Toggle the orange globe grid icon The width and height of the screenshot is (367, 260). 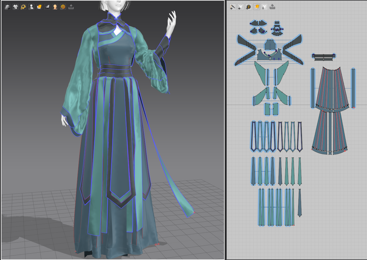[x=63, y=7]
